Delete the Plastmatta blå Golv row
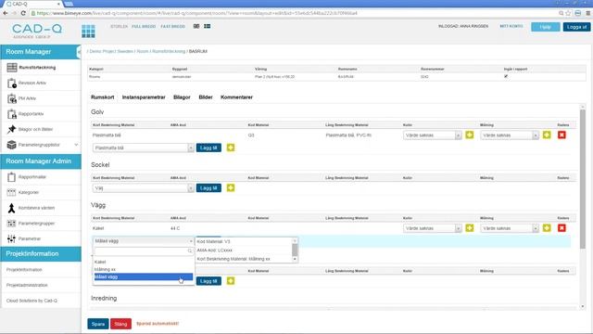 [561, 135]
